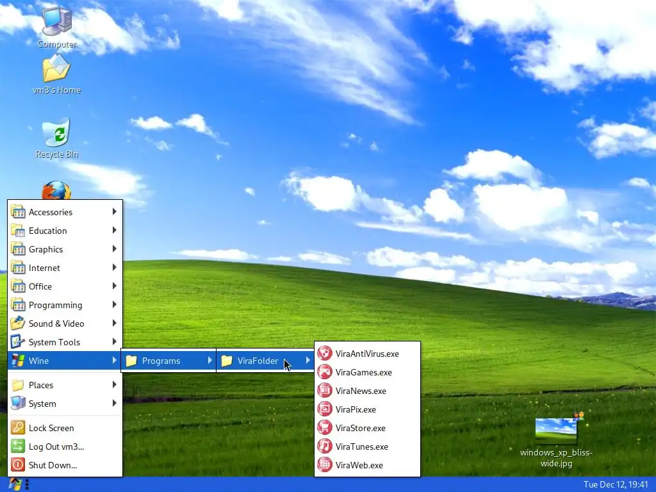
Task: Select the Programs submenu label
Action: (161, 361)
